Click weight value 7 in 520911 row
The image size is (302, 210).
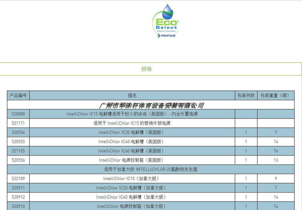click(x=276, y=188)
